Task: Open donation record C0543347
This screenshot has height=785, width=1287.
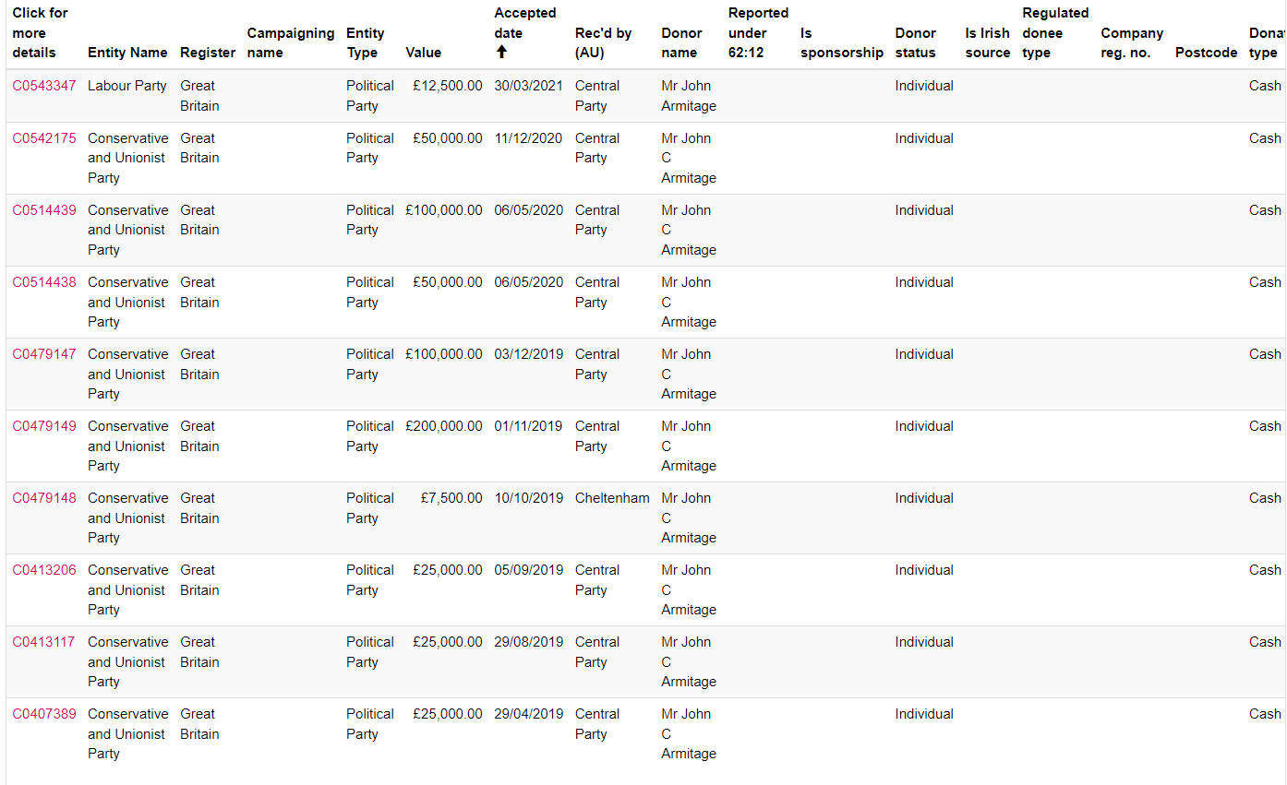Action: [44, 86]
